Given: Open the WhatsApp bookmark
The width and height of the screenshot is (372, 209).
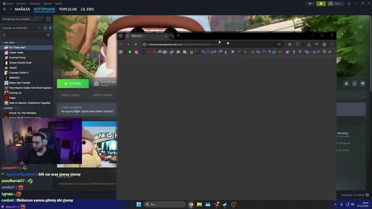Looking at the screenshot, I should point(191,52).
